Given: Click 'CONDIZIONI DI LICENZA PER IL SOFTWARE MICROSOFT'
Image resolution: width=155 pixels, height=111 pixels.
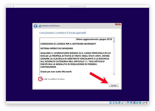Looking at the screenshot, I should point(68,44).
